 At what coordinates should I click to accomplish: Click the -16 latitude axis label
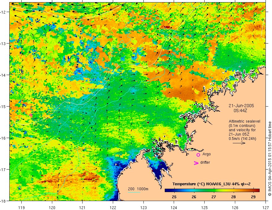click(x=3, y=138)
